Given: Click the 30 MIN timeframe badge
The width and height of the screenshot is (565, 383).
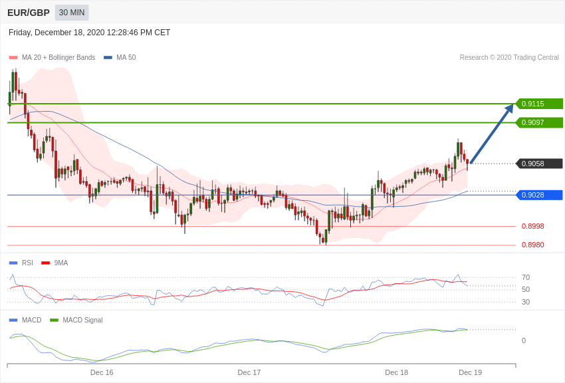Looking at the screenshot, I should click(x=72, y=13).
